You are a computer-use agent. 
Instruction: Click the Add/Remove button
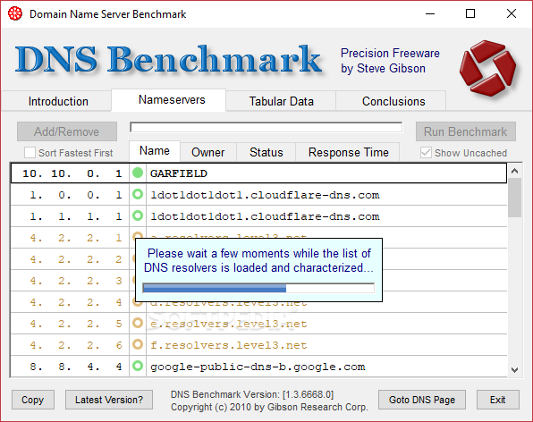[x=67, y=131]
